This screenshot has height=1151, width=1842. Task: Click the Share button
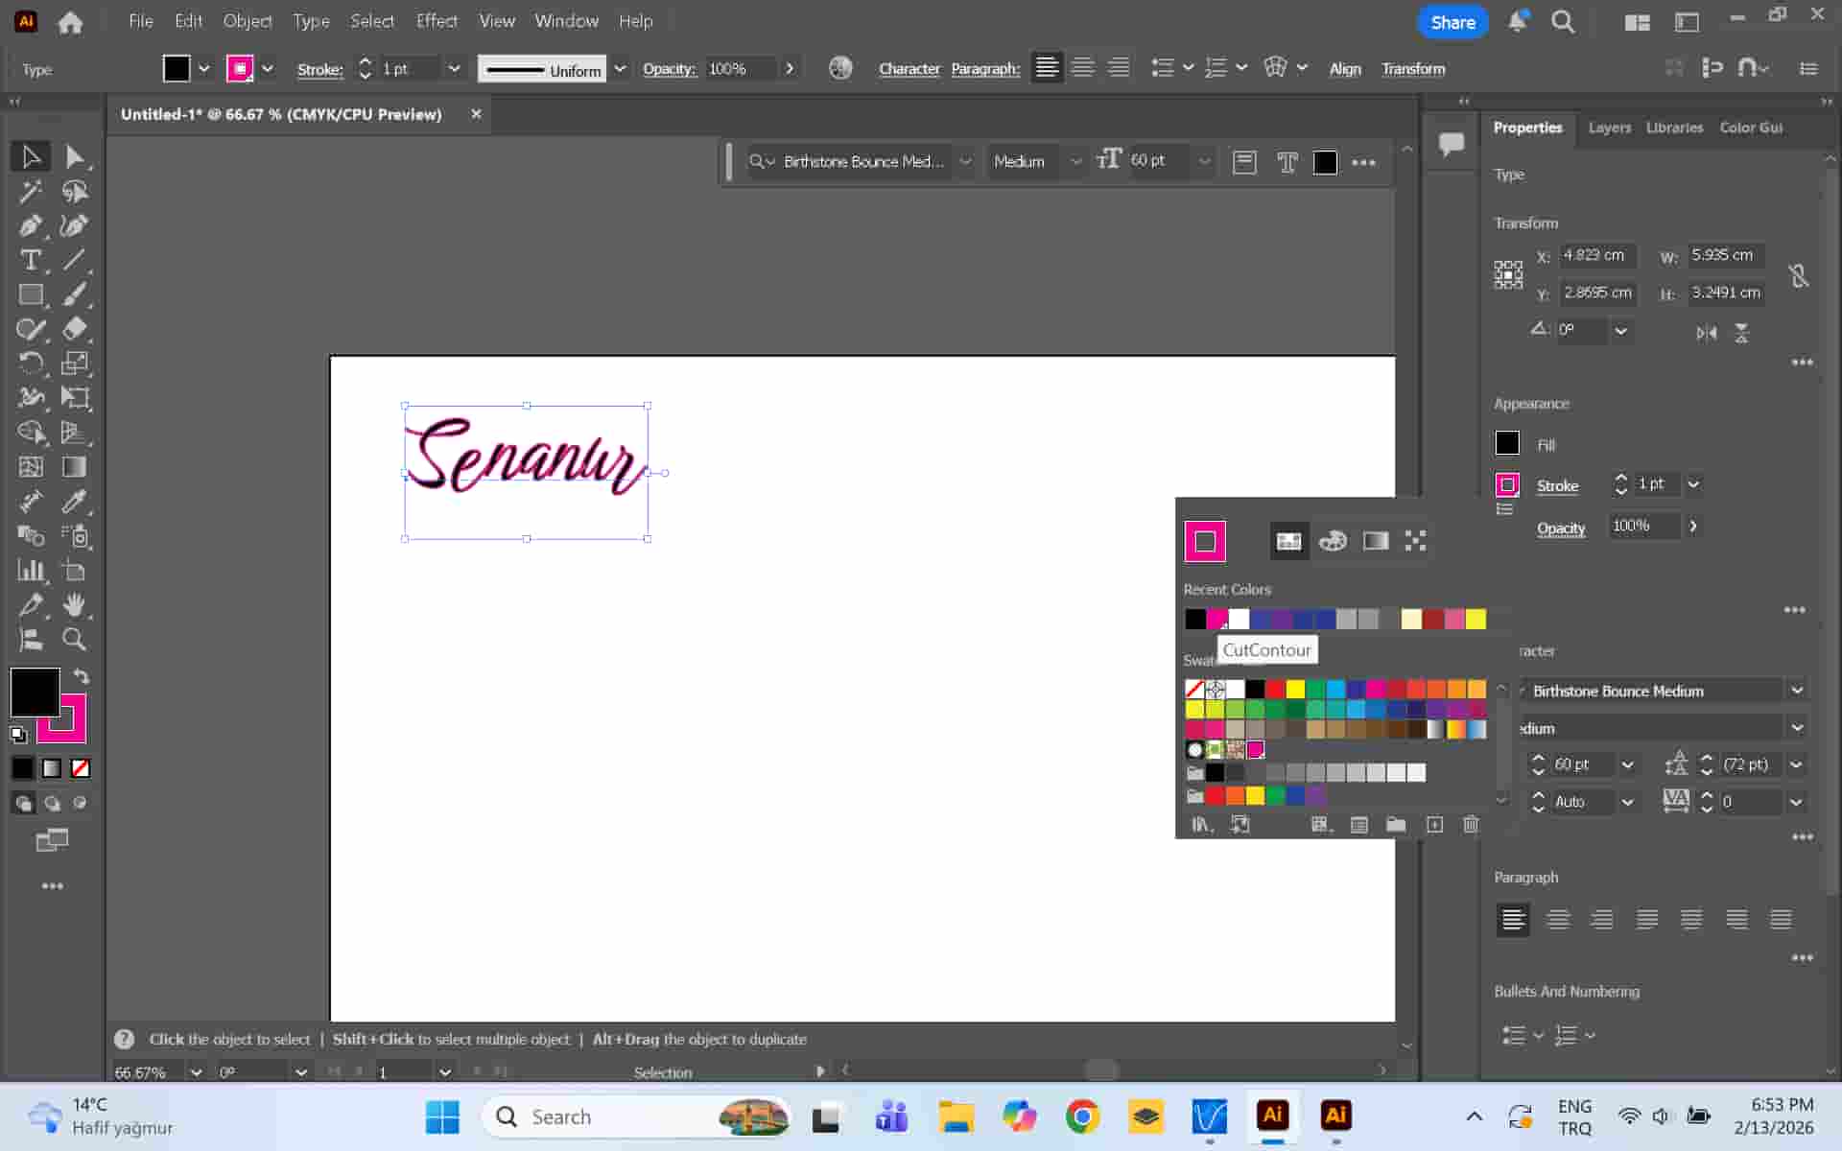point(1452,22)
